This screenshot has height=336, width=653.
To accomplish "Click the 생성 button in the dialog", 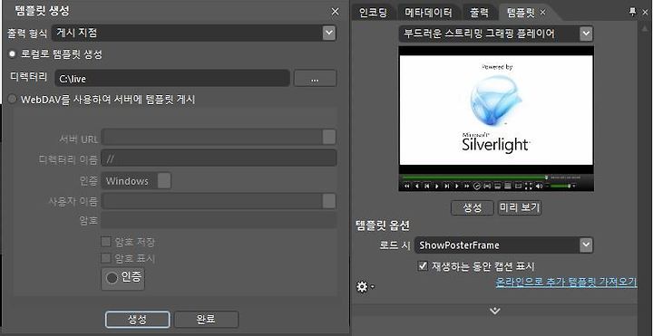I will click(x=138, y=320).
